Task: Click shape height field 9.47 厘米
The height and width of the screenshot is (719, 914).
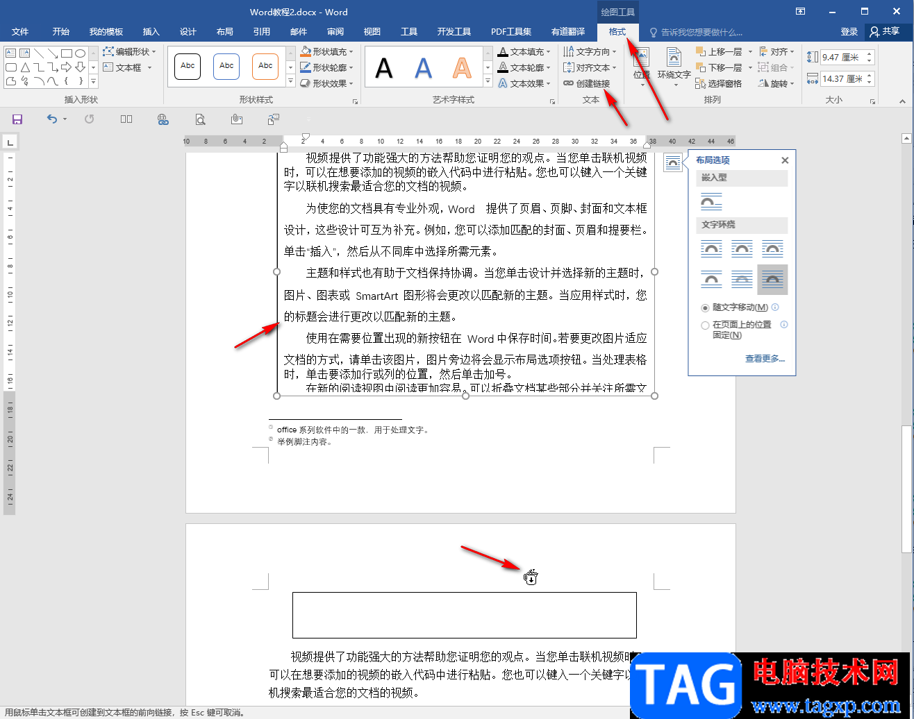Action: (x=842, y=58)
